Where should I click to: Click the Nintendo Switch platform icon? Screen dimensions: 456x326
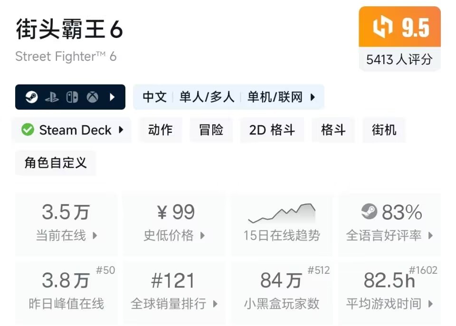[x=72, y=97]
